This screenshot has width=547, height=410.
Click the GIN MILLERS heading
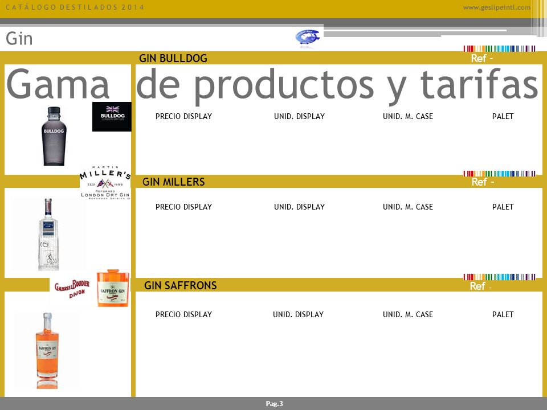[173, 182]
